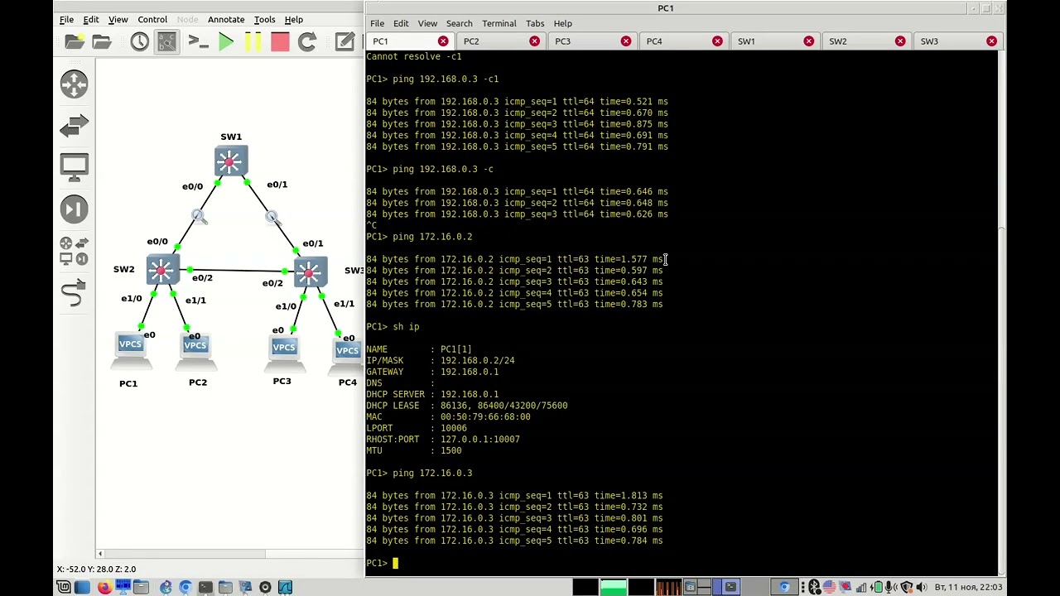Suspend all nodes with yellow pause button
The width and height of the screenshot is (1060, 596).
[x=253, y=41]
